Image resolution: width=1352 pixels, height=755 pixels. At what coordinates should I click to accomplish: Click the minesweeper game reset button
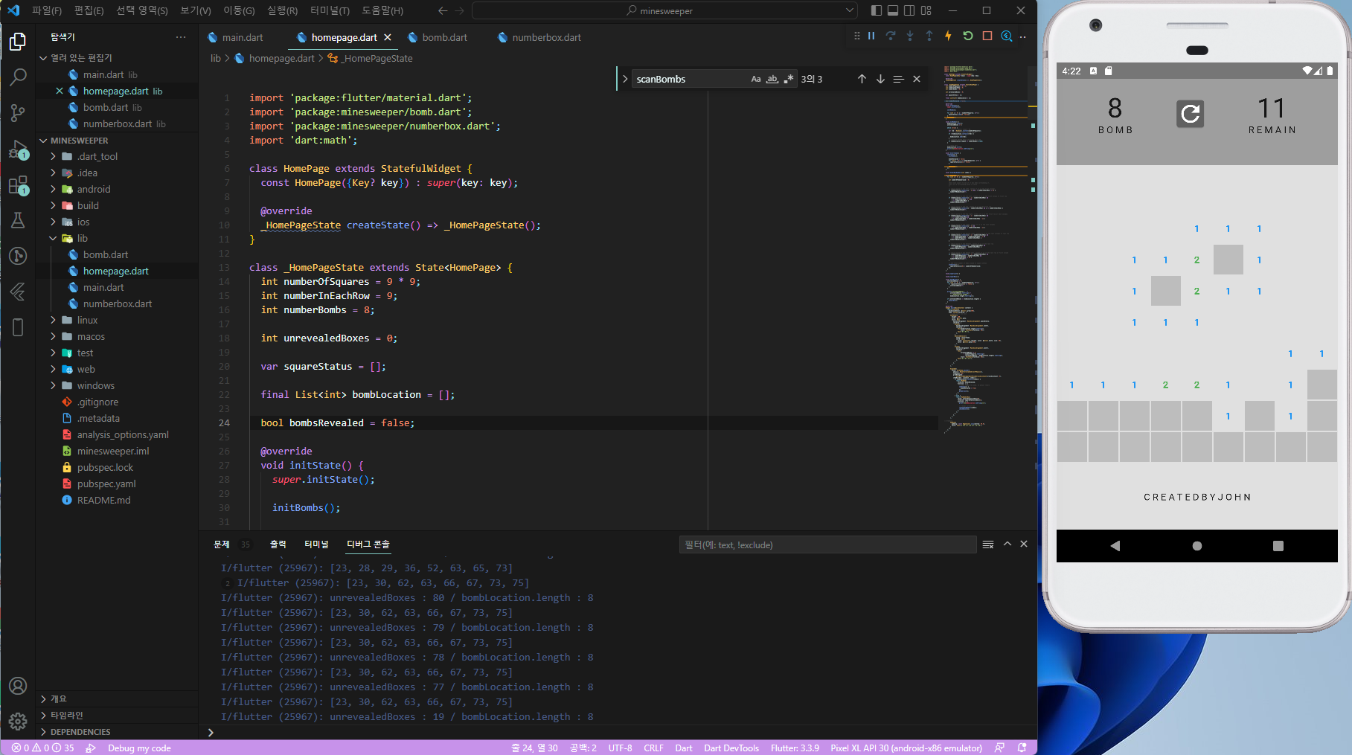tap(1190, 114)
